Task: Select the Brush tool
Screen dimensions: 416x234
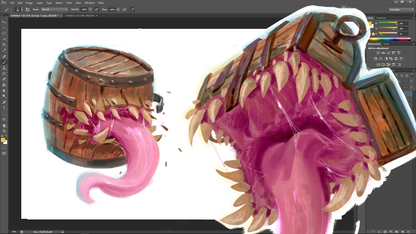Action: pos(5,62)
